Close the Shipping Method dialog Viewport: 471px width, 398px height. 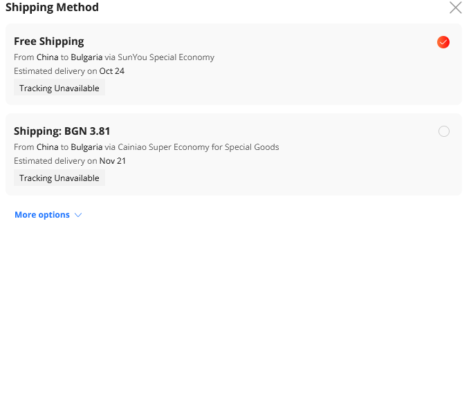(x=455, y=8)
